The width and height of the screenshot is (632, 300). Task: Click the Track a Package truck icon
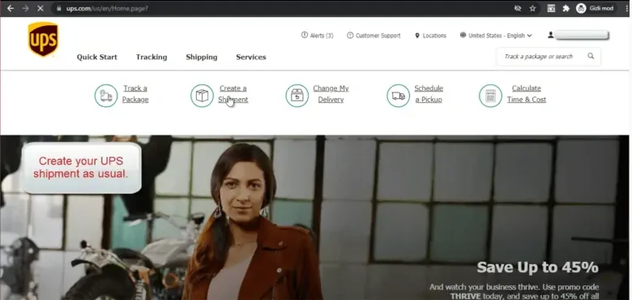point(106,96)
